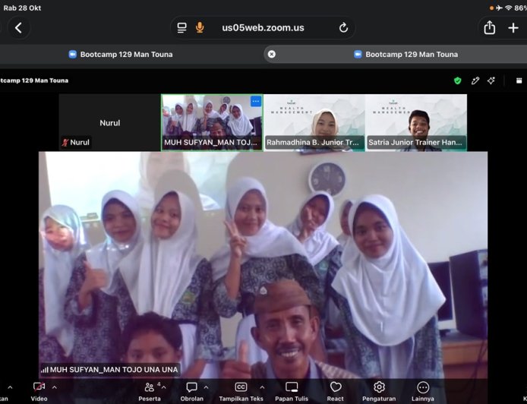Select the annotate pencil icon
This screenshot has height=404, width=527.
pyautogui.click(x=475, y=80)
